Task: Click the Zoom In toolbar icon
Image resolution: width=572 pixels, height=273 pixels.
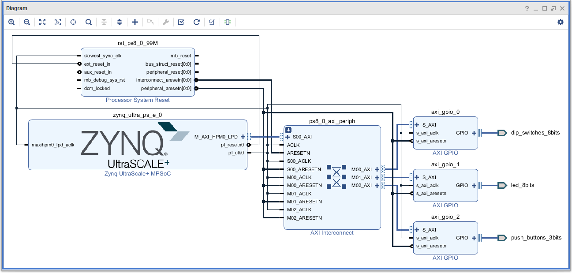Action: pos(12,22)
